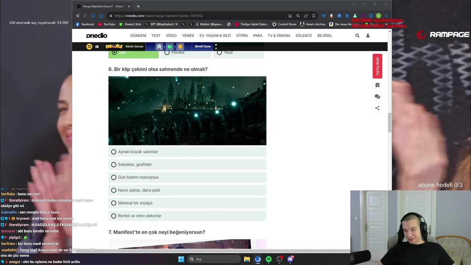Open the GÜNDEM menu item

point(138,36)
